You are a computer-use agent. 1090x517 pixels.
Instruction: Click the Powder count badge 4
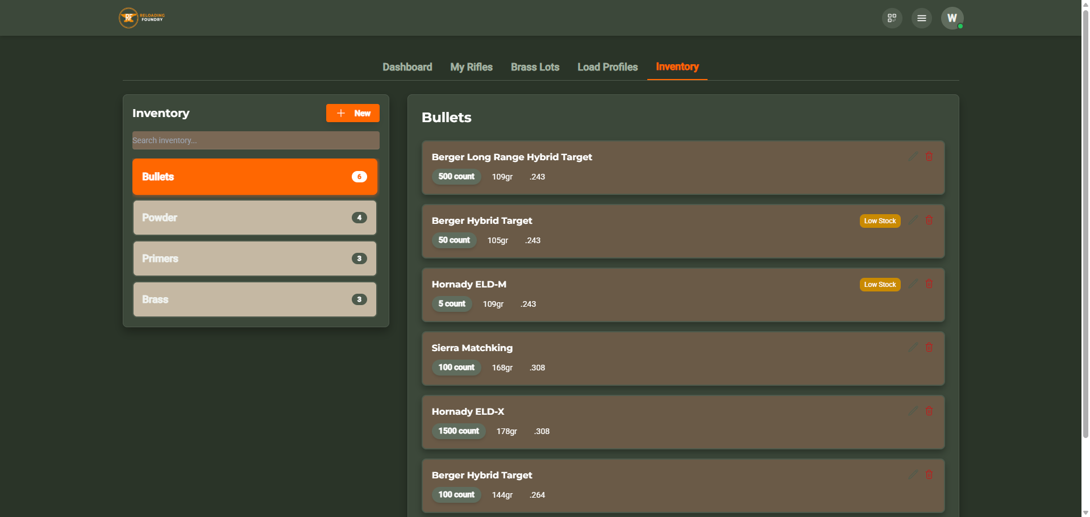coord(359,218)
